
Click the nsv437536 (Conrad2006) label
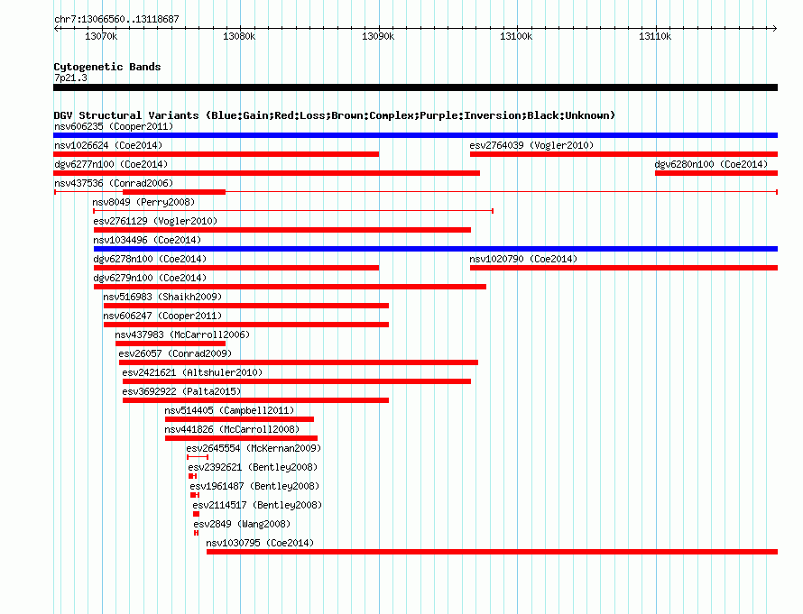click(x=114, y=183)
